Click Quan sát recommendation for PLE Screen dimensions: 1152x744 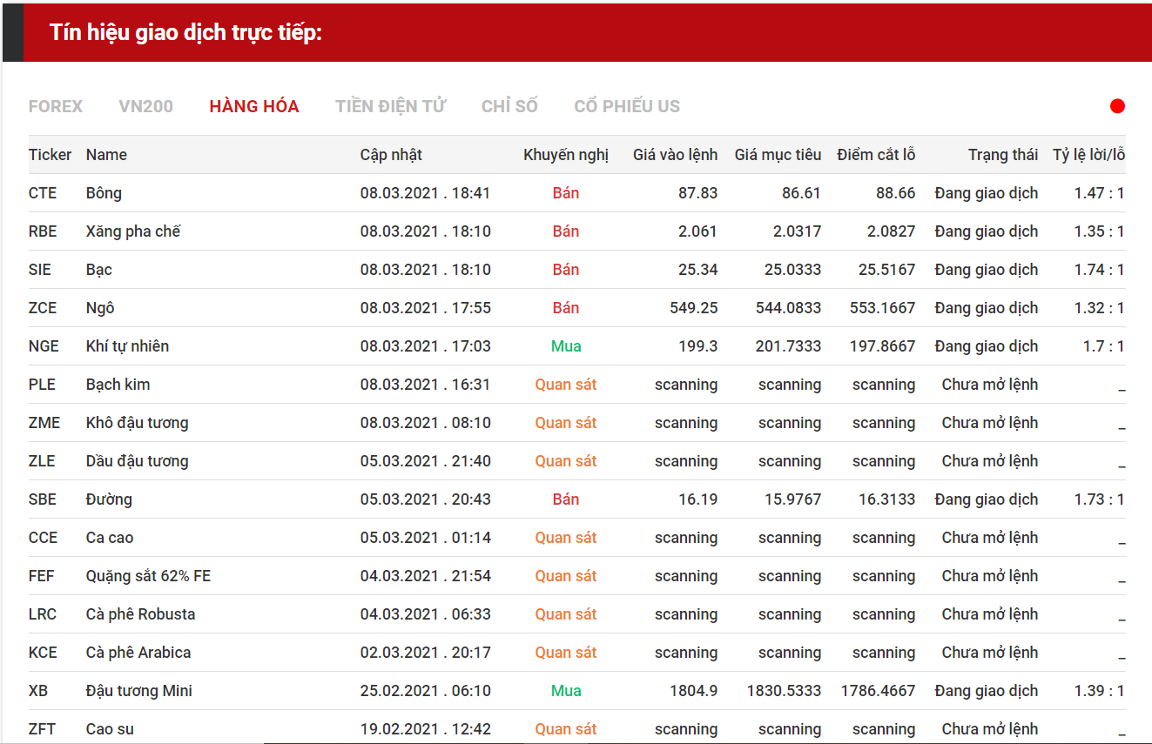coord(566,385)
